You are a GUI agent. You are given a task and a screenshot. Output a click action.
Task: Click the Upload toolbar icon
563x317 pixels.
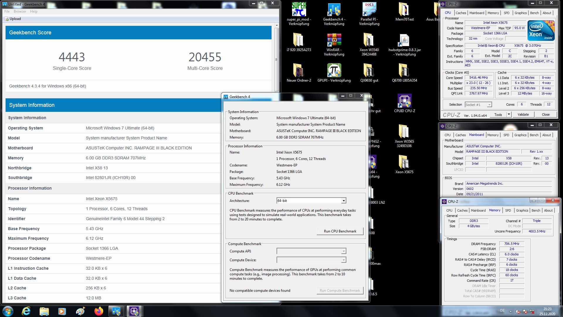(7, 19)
